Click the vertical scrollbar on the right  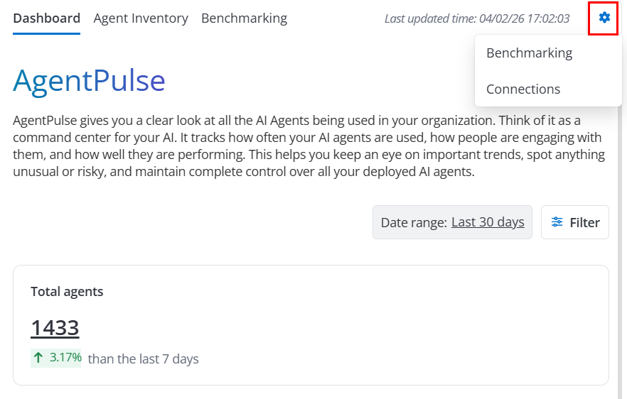(x=618, y=248)
